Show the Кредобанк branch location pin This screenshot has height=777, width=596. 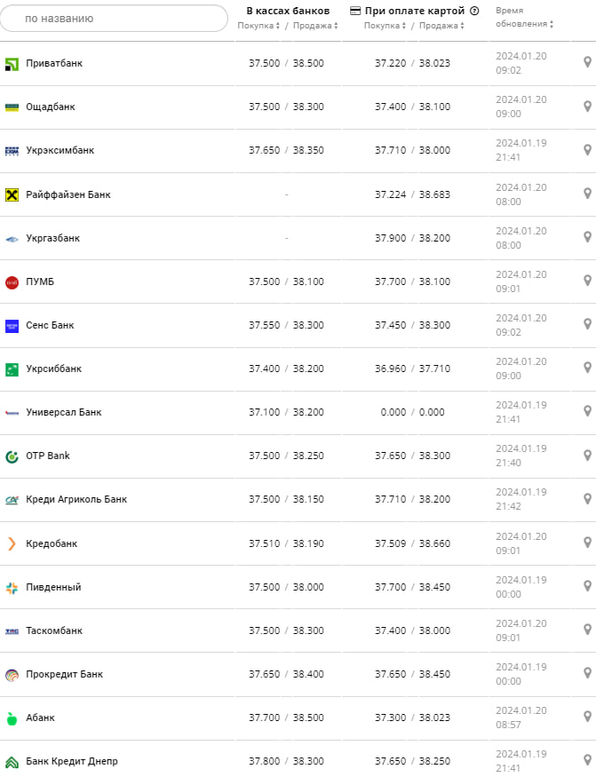[x=587, y=542]
